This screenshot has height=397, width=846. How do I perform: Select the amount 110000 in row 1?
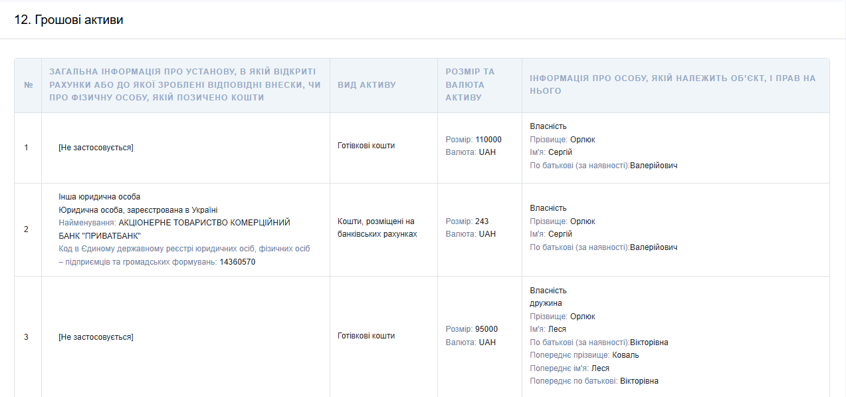tap(488, 140)
